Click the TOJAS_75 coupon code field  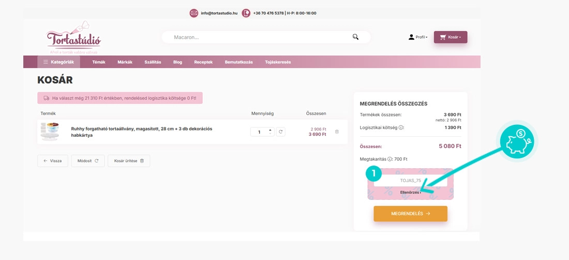pos(410,180)
